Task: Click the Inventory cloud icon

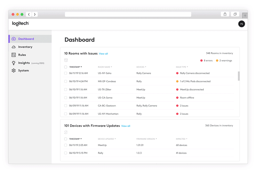Action: tap(14, 47)
